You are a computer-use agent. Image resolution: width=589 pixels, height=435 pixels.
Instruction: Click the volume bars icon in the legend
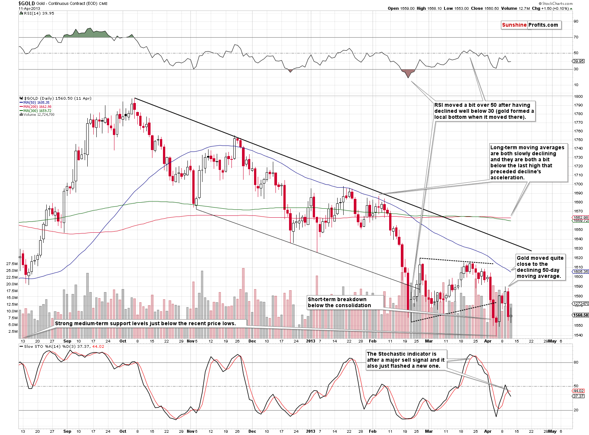[21, 115]
